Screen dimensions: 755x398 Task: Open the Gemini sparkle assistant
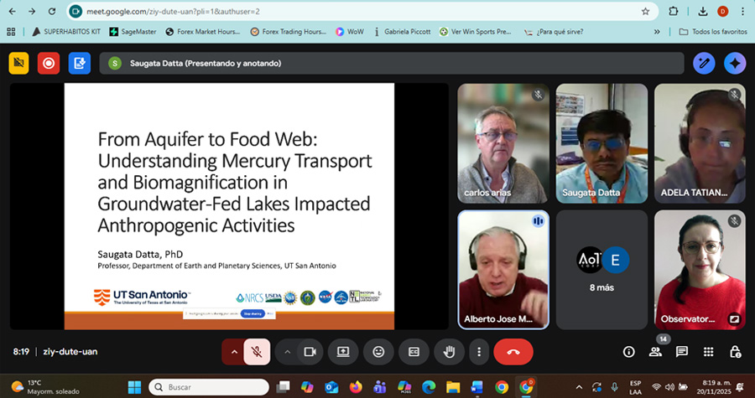pyautogui.click(x=735, y=64)
